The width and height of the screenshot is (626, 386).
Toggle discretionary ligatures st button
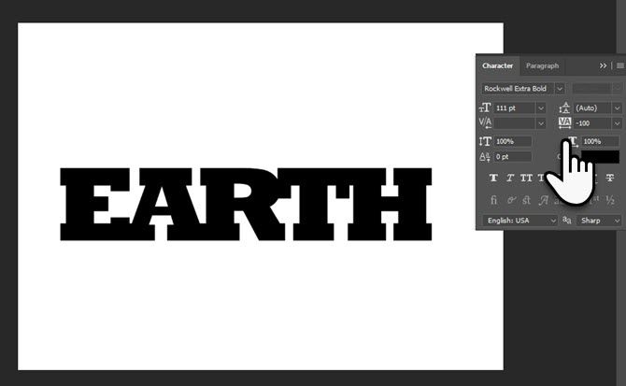527,200
